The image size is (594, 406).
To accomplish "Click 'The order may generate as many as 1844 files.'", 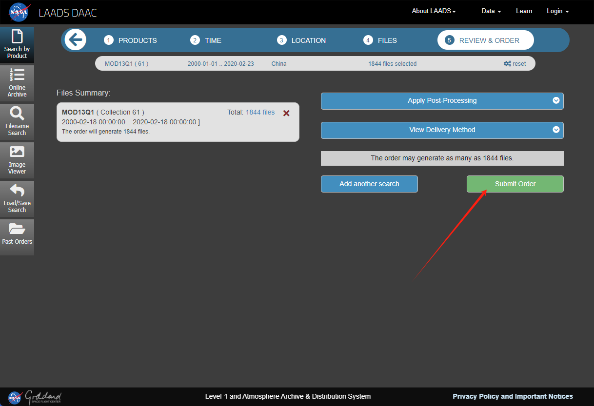I will (442, 158).
